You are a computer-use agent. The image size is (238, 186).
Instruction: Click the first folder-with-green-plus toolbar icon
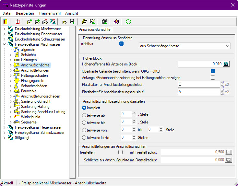click(30, 22)
